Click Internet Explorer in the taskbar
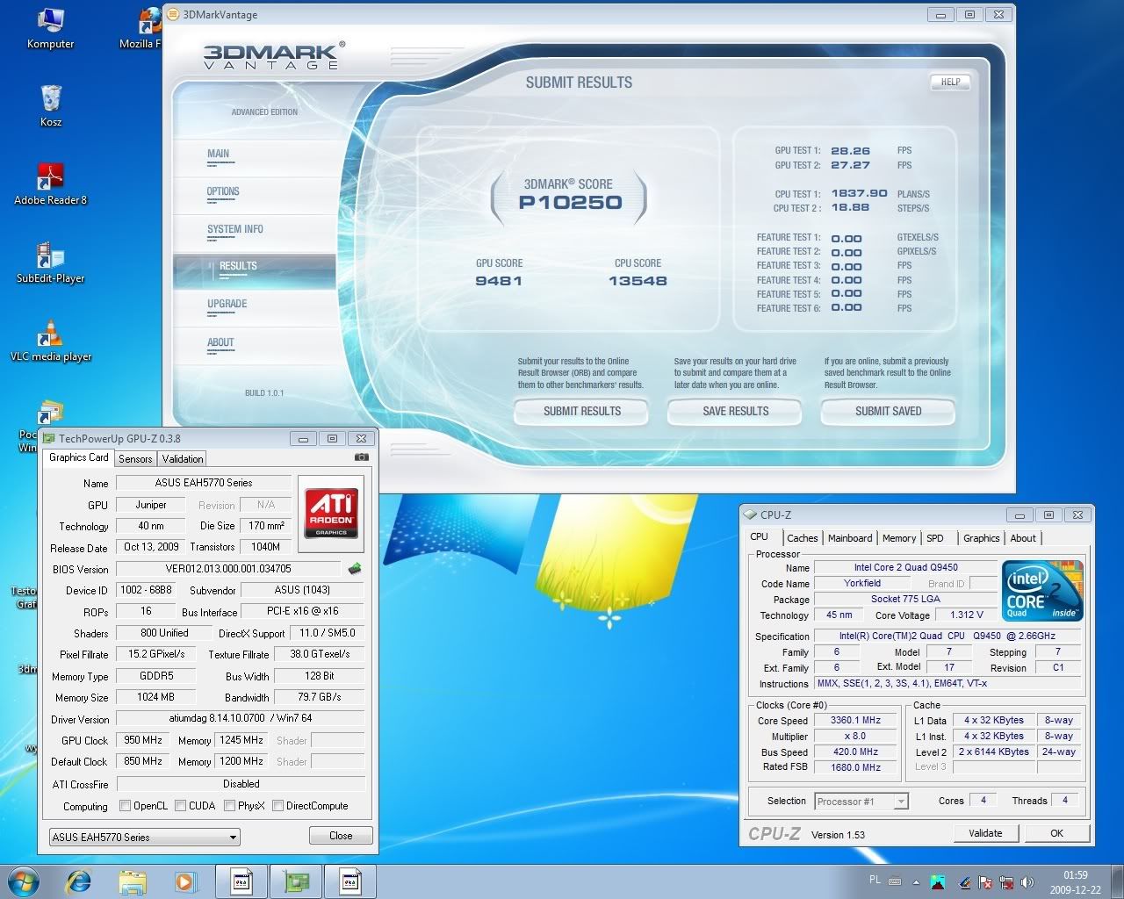Screen dimensions: 1124x899 pos(79,881)
